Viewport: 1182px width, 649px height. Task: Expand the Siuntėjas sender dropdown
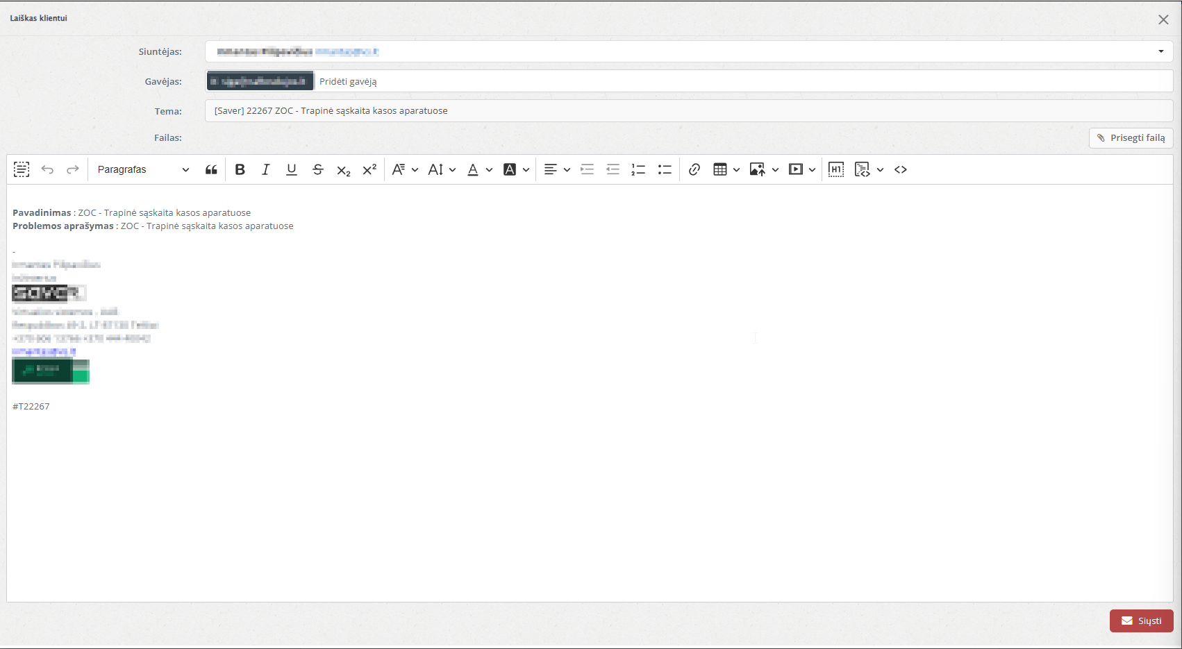point(1160,51)
